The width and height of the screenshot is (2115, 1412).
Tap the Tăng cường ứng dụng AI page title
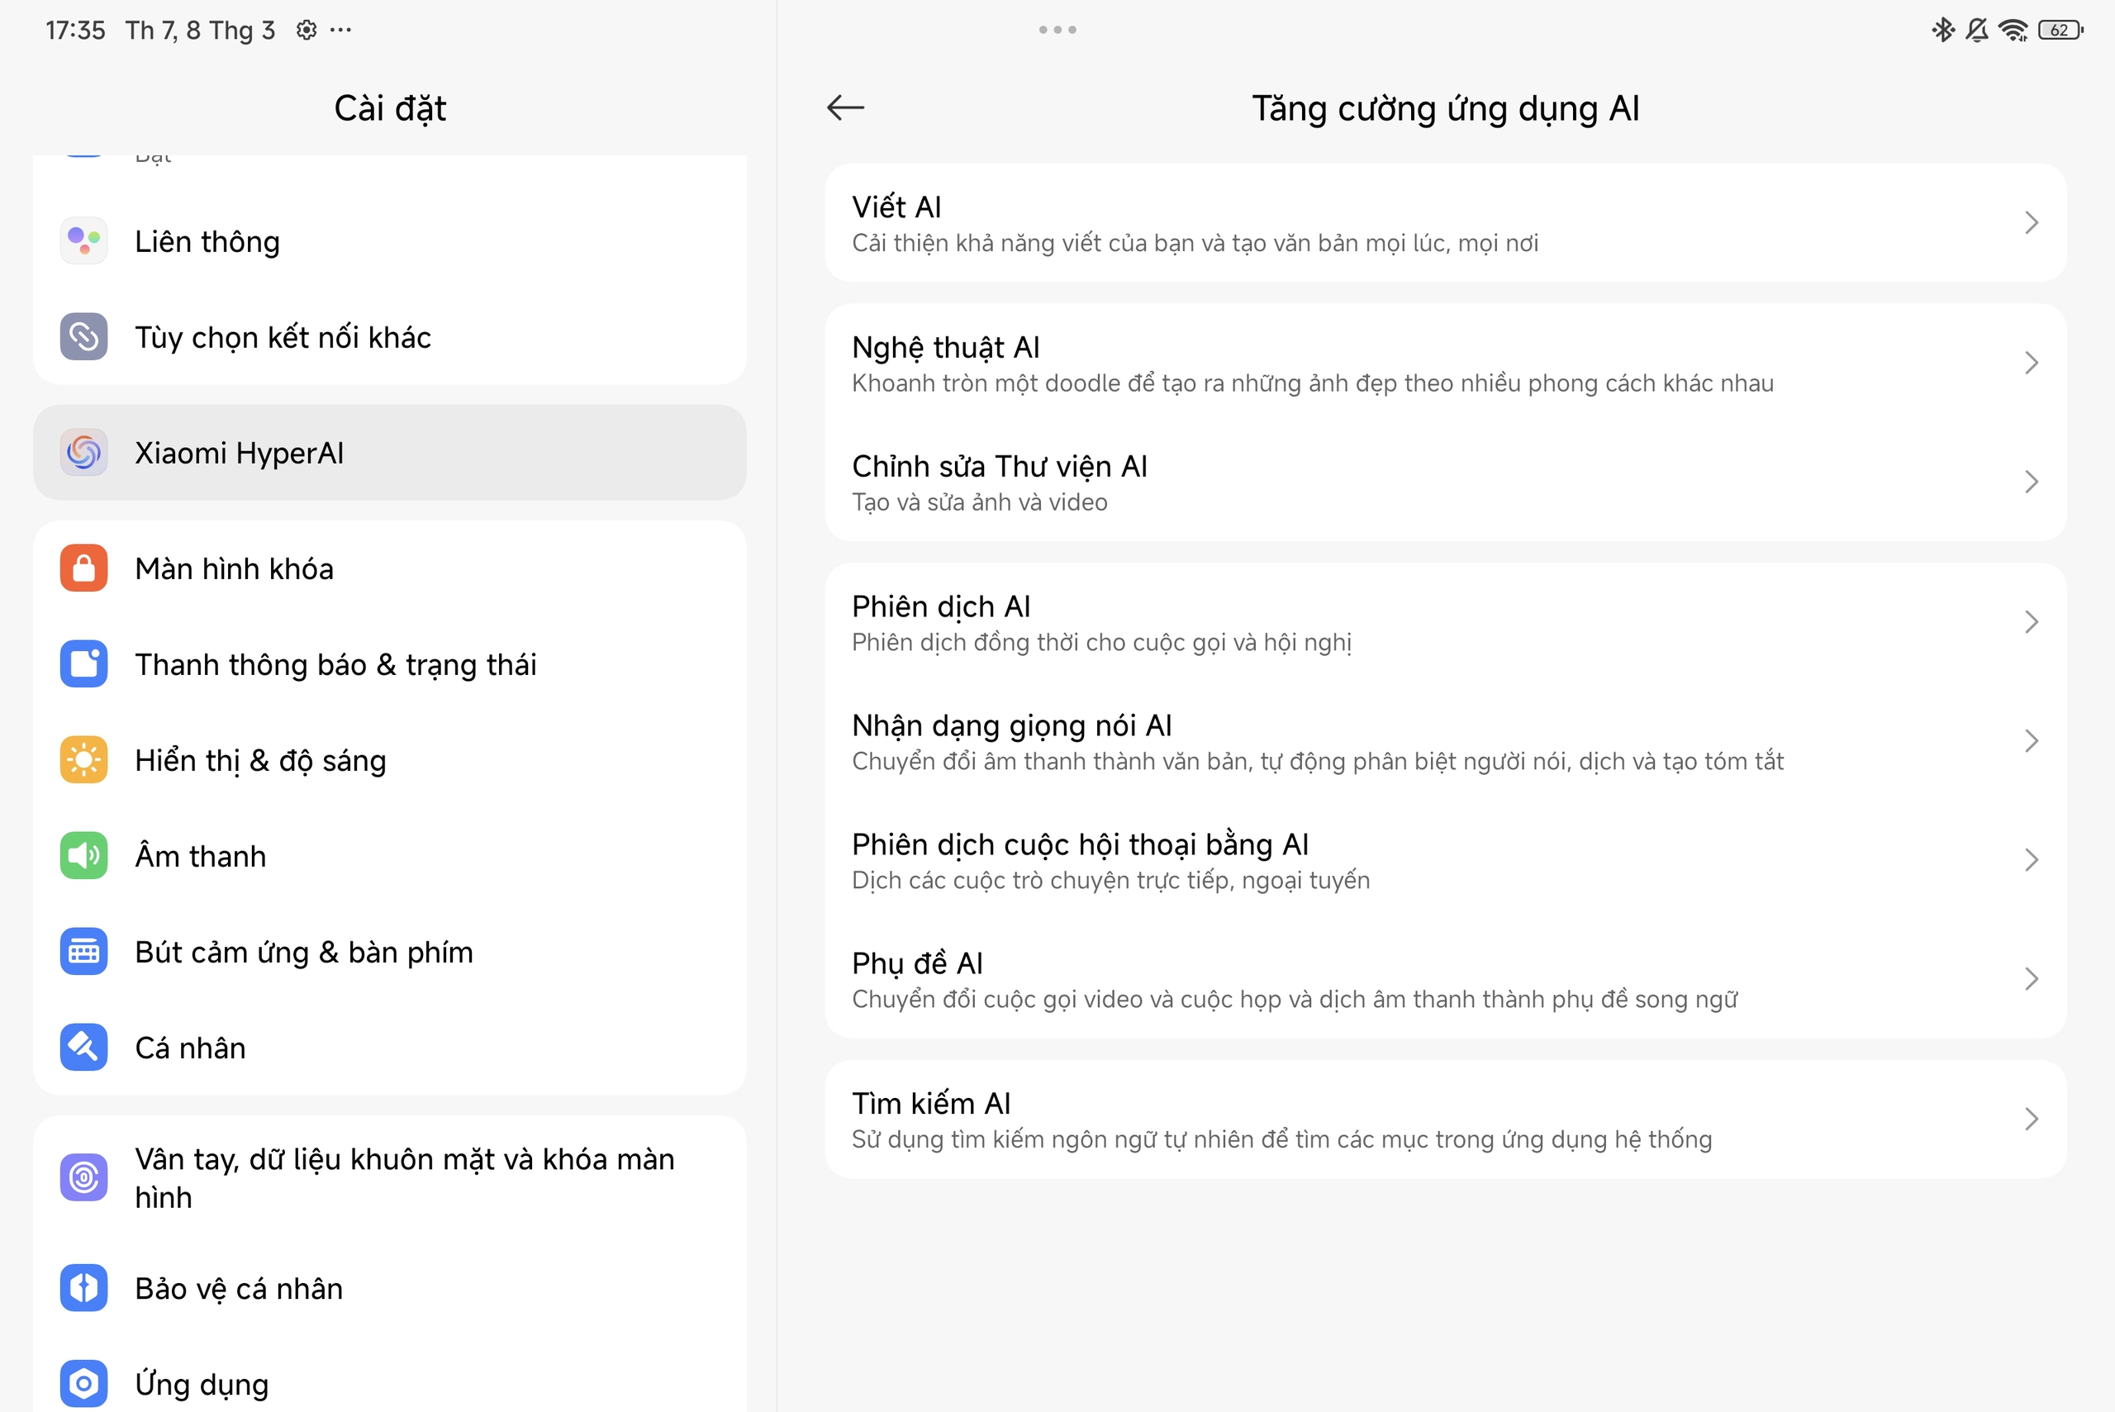[1445, 108]
